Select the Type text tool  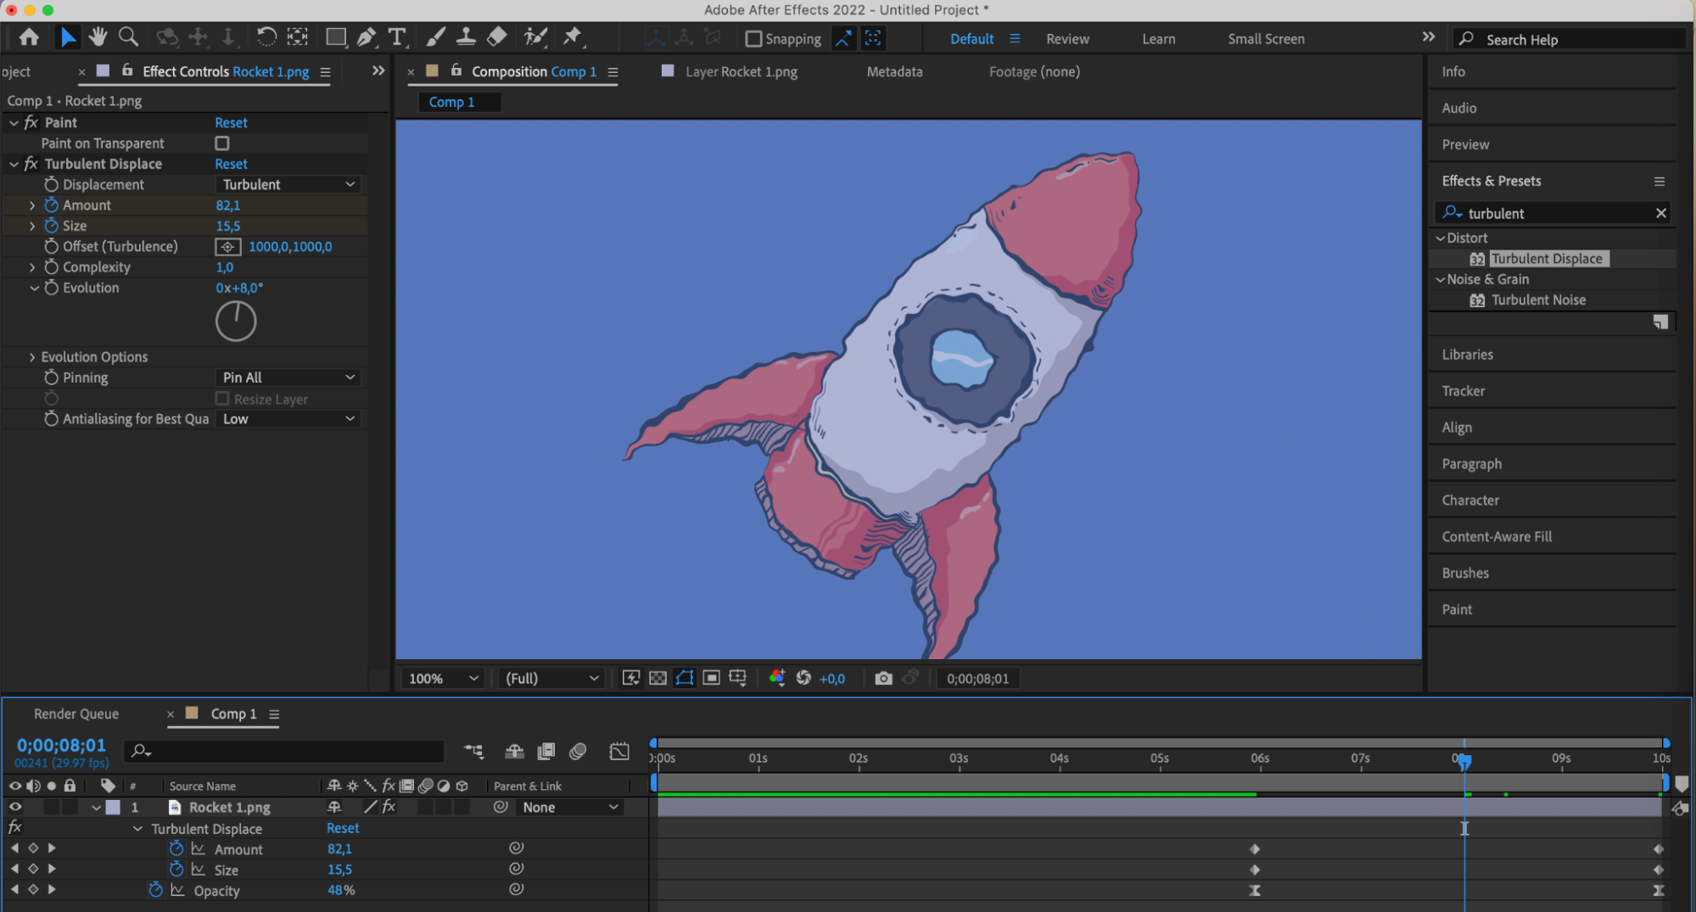click(x=396, y=37)
